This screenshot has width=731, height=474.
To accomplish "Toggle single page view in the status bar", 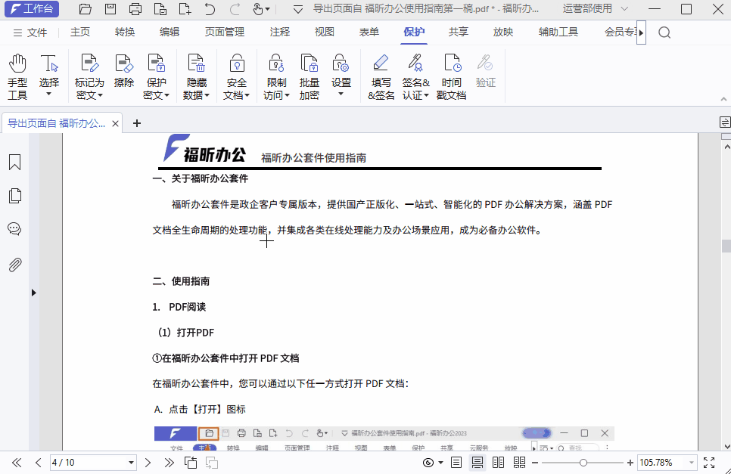I will click(x=456, y=462).
